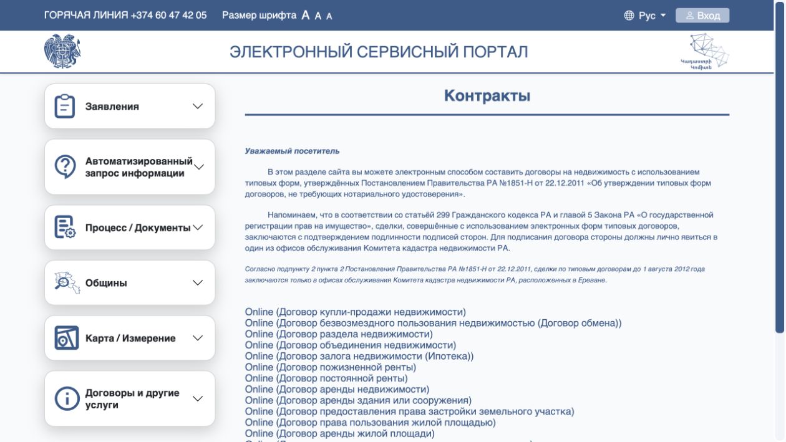Click the ЭЛЕКТРОННЫЙ СЕРВИСНЫЙ ПОРТАЛ title
This screenshot has height=442, width=786.
(x=379, y=52)
